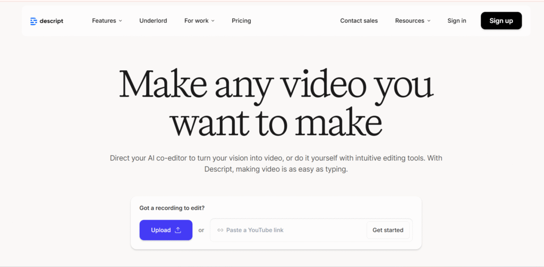Click the Contact sales link
This screenshot has height=267, width=544.
click(x=359, y=21)
